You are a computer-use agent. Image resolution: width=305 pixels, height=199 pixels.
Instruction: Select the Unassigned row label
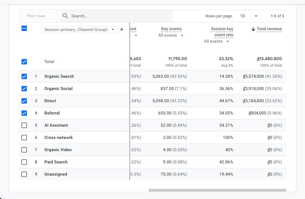(56, 174)
